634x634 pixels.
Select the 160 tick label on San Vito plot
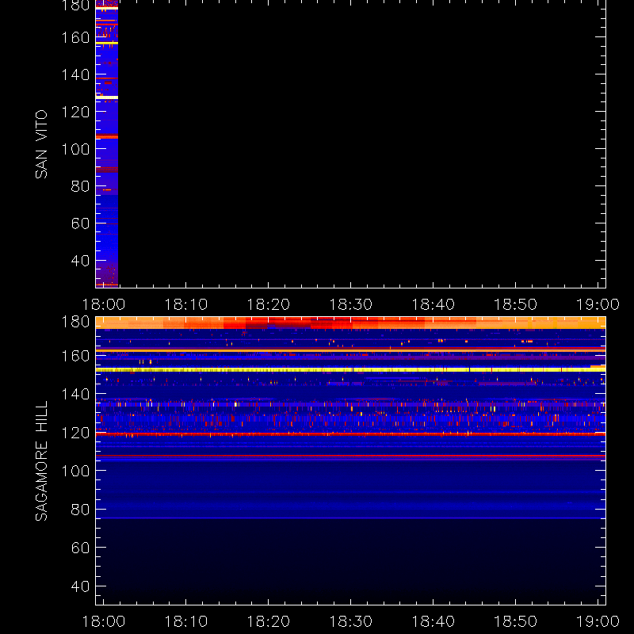(75, 37)
